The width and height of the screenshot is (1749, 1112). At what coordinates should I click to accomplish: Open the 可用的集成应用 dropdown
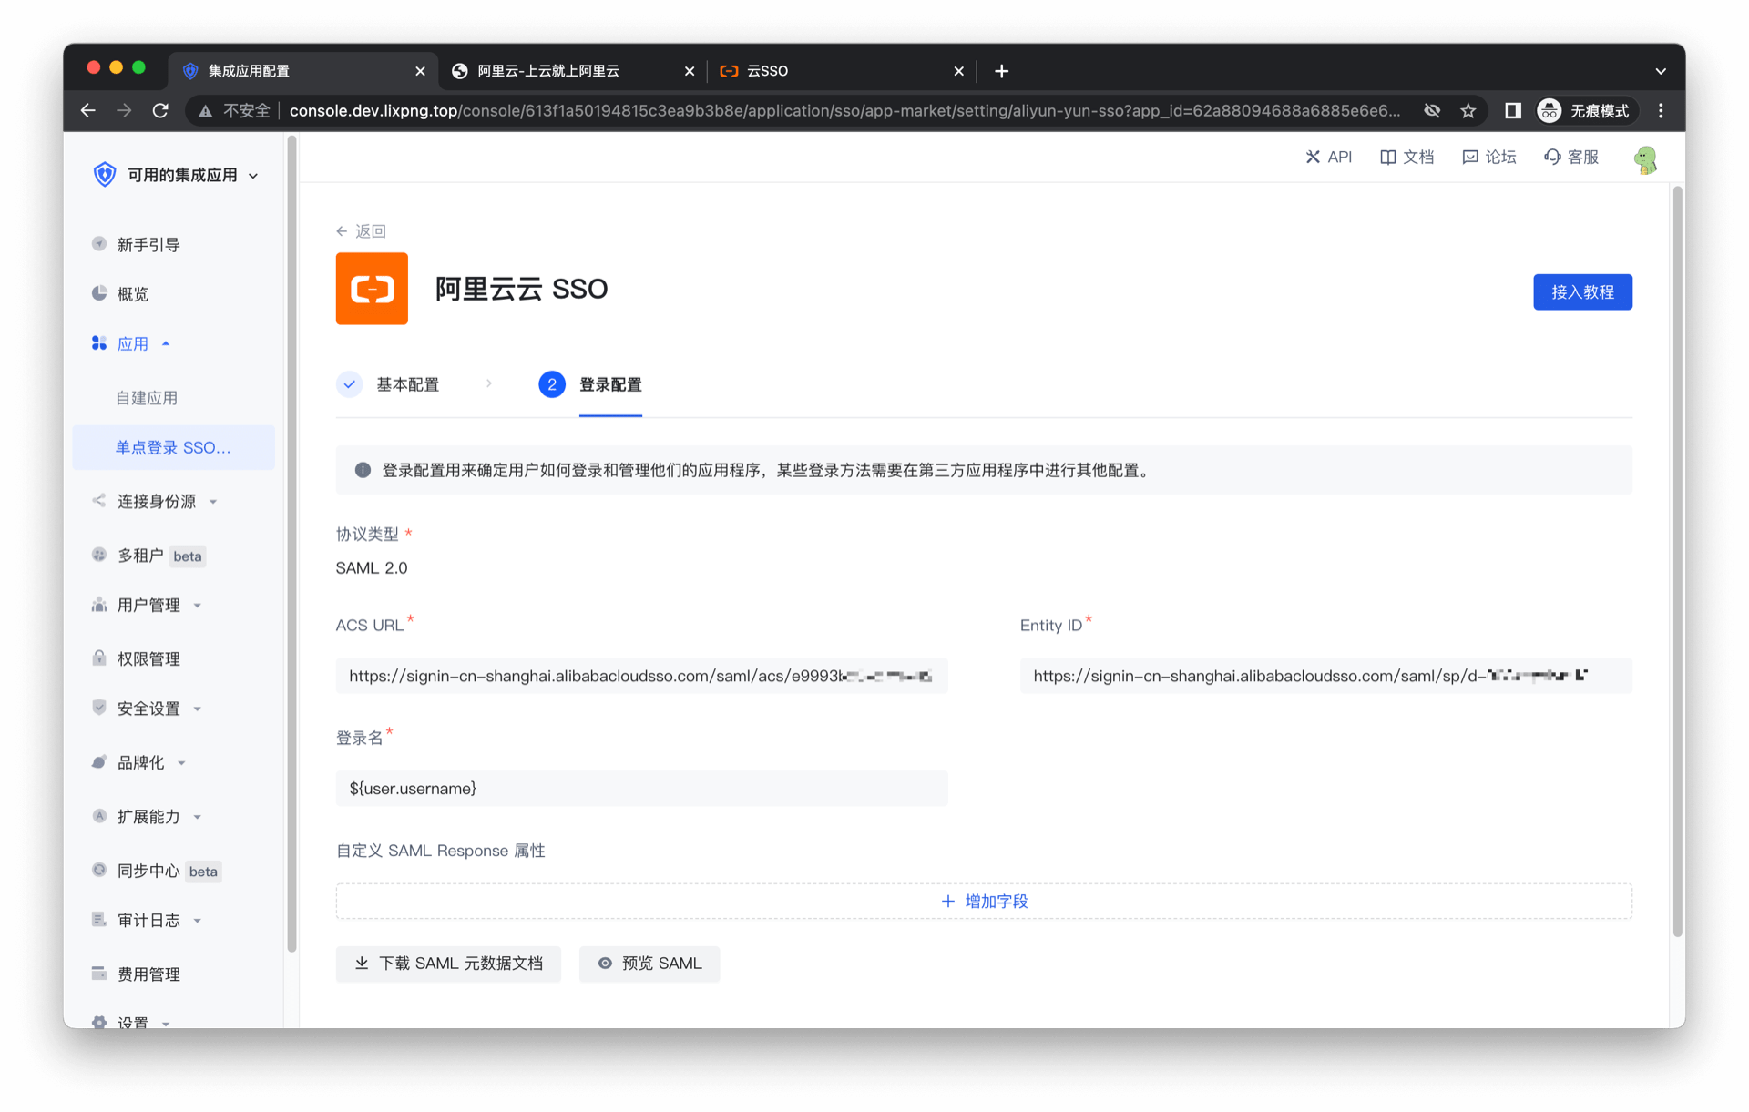click(x=182, y=175)
